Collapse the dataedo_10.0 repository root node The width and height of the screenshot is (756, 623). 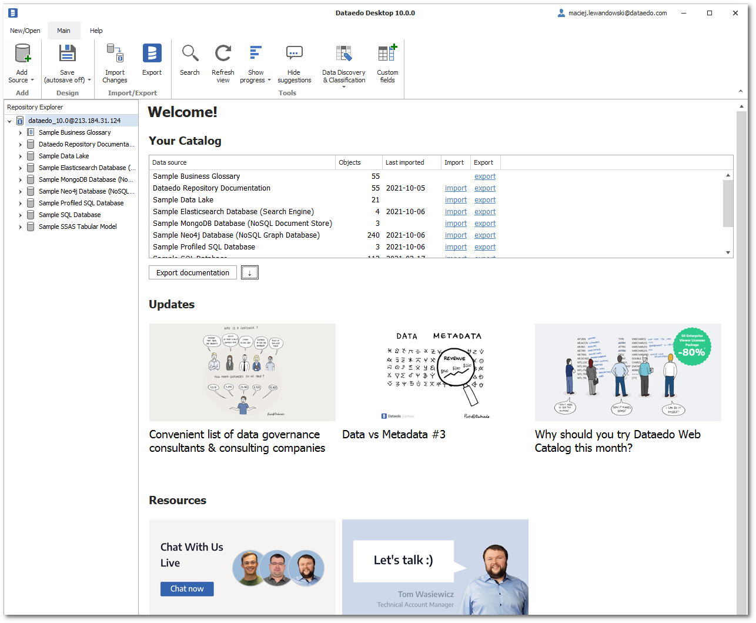click(x=9, y=121)
